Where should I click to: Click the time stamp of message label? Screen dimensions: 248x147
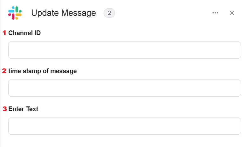[42, 71]
